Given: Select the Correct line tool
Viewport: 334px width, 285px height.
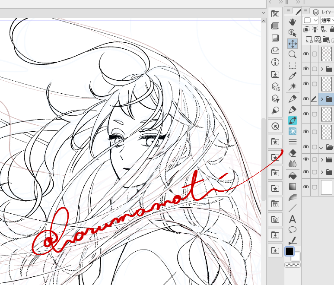Looking at the screenshot, I should click(293, 241).
